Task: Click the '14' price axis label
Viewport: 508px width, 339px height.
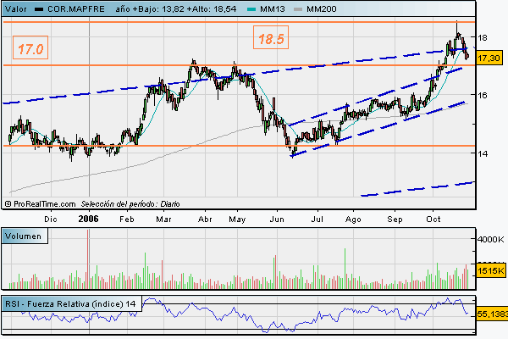Action: [x=482, y=153]
